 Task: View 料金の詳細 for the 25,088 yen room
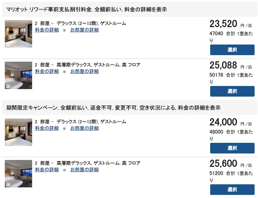pos(47,71)
